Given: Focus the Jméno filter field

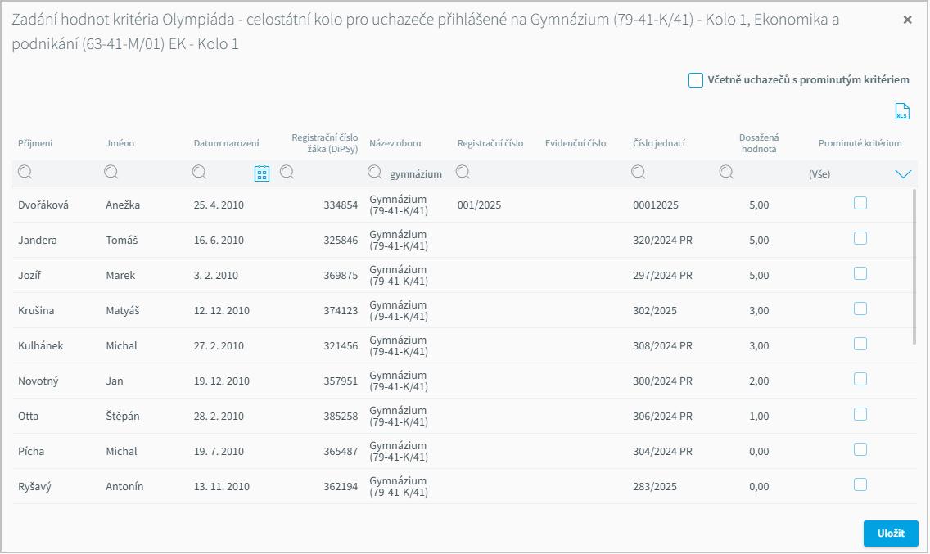Looking at the screenshot, I should click(x=143, y=173).
